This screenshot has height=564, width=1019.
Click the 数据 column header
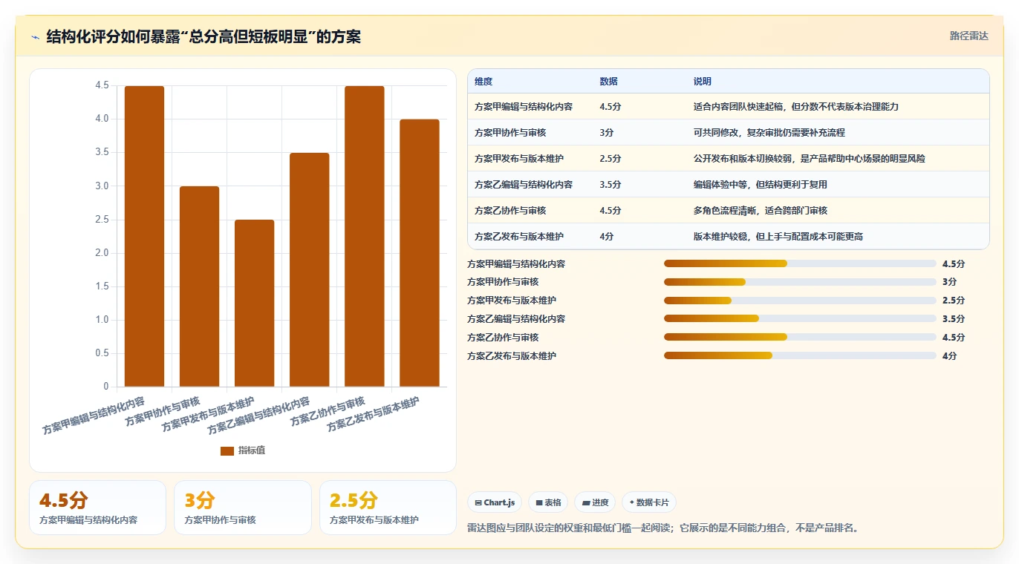[608, 82]
